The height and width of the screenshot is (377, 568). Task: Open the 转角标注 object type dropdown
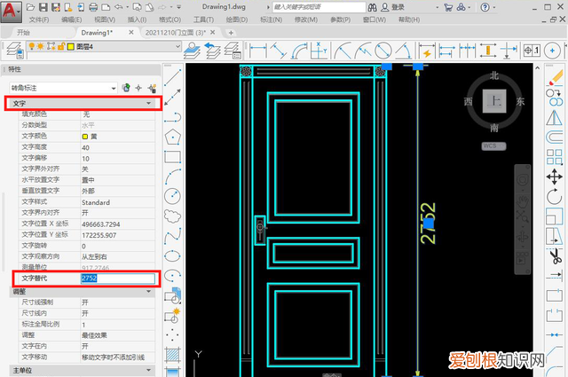(x=114, y=87)
